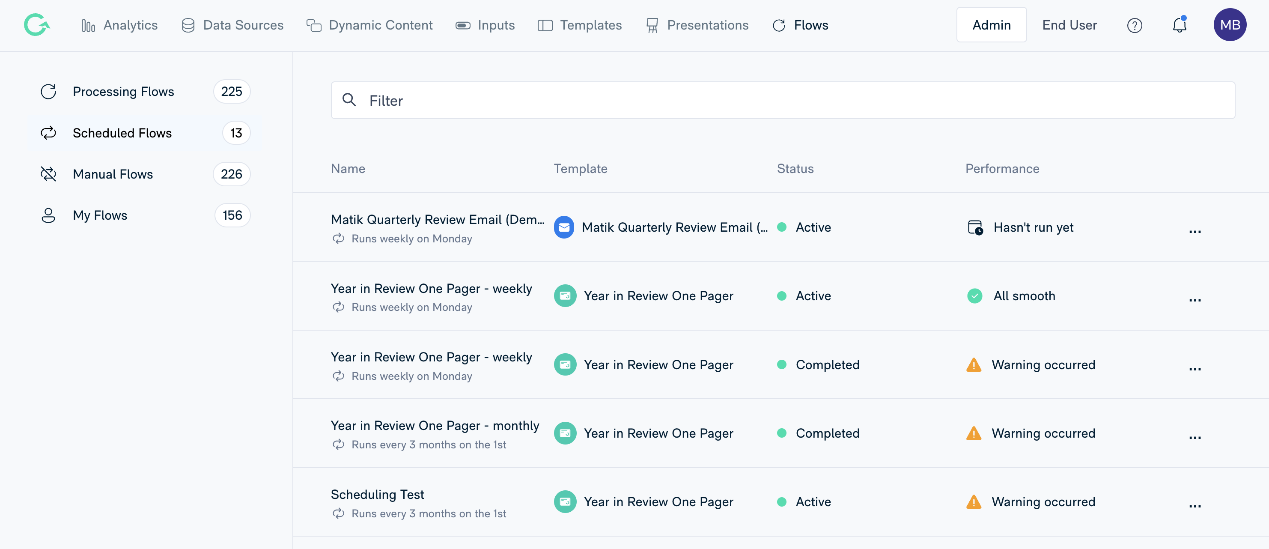Image resolution: width=1269 pixels, height=549 pixels.
Task: Click the All smooth checkmark icon
Action: pos(974,295)
